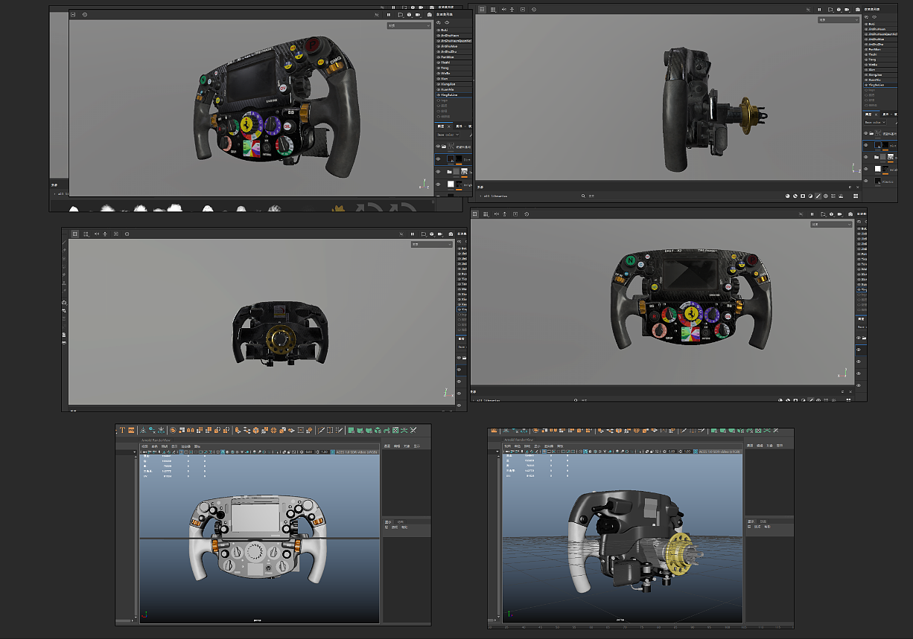
Task: Hide YingSaLine texture set in top-left window
Action: coord(439,94)
